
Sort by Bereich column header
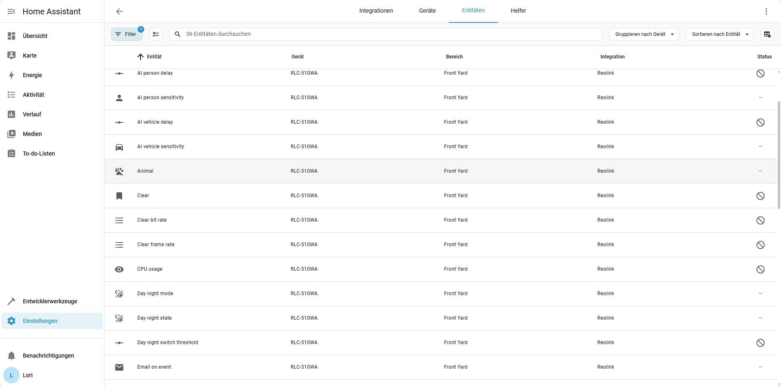coord(454,57)
